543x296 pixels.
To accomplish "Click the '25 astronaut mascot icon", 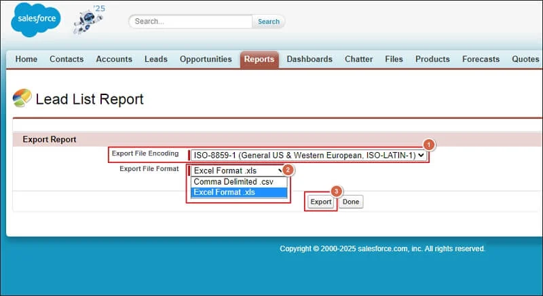I will pos(89,20).
